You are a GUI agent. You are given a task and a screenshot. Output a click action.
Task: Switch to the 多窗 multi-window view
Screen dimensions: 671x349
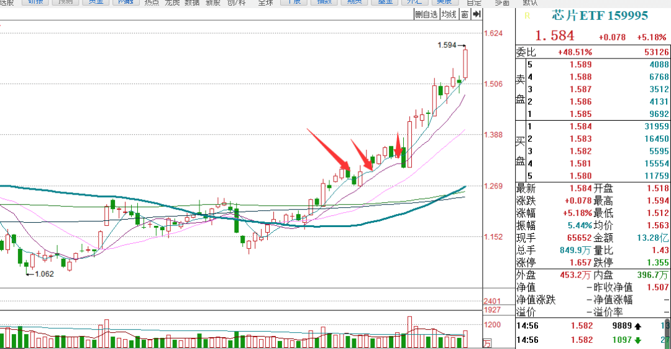click(x=502, y=2)
